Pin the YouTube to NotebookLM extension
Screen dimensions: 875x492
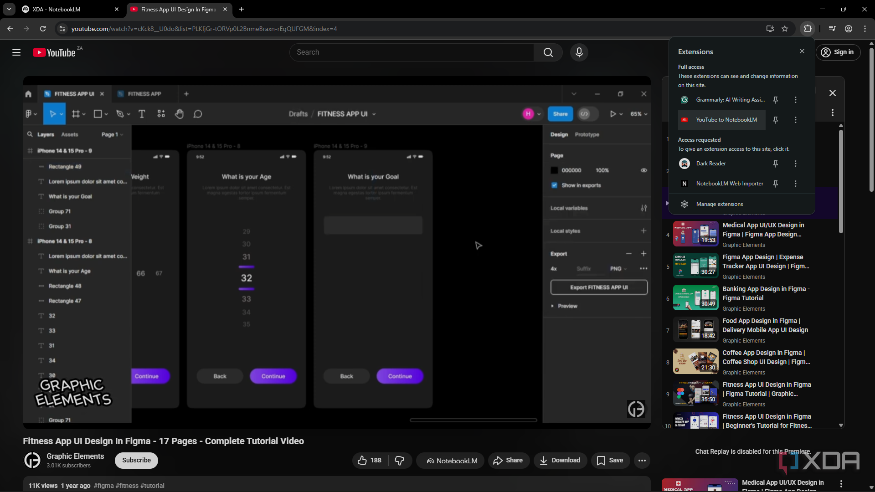click(776, 120)
